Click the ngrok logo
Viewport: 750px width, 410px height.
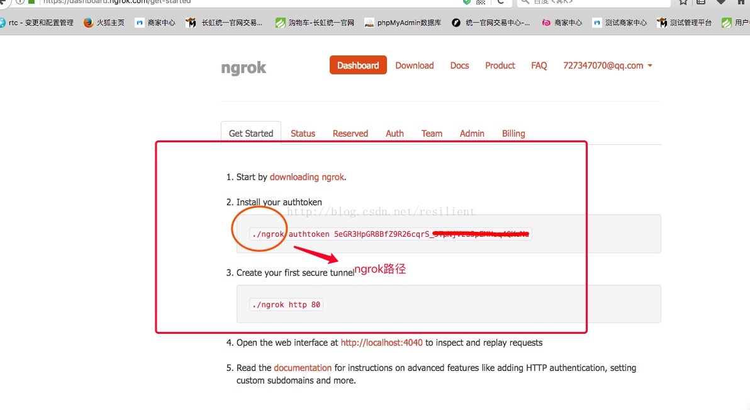tap(243, 67)
